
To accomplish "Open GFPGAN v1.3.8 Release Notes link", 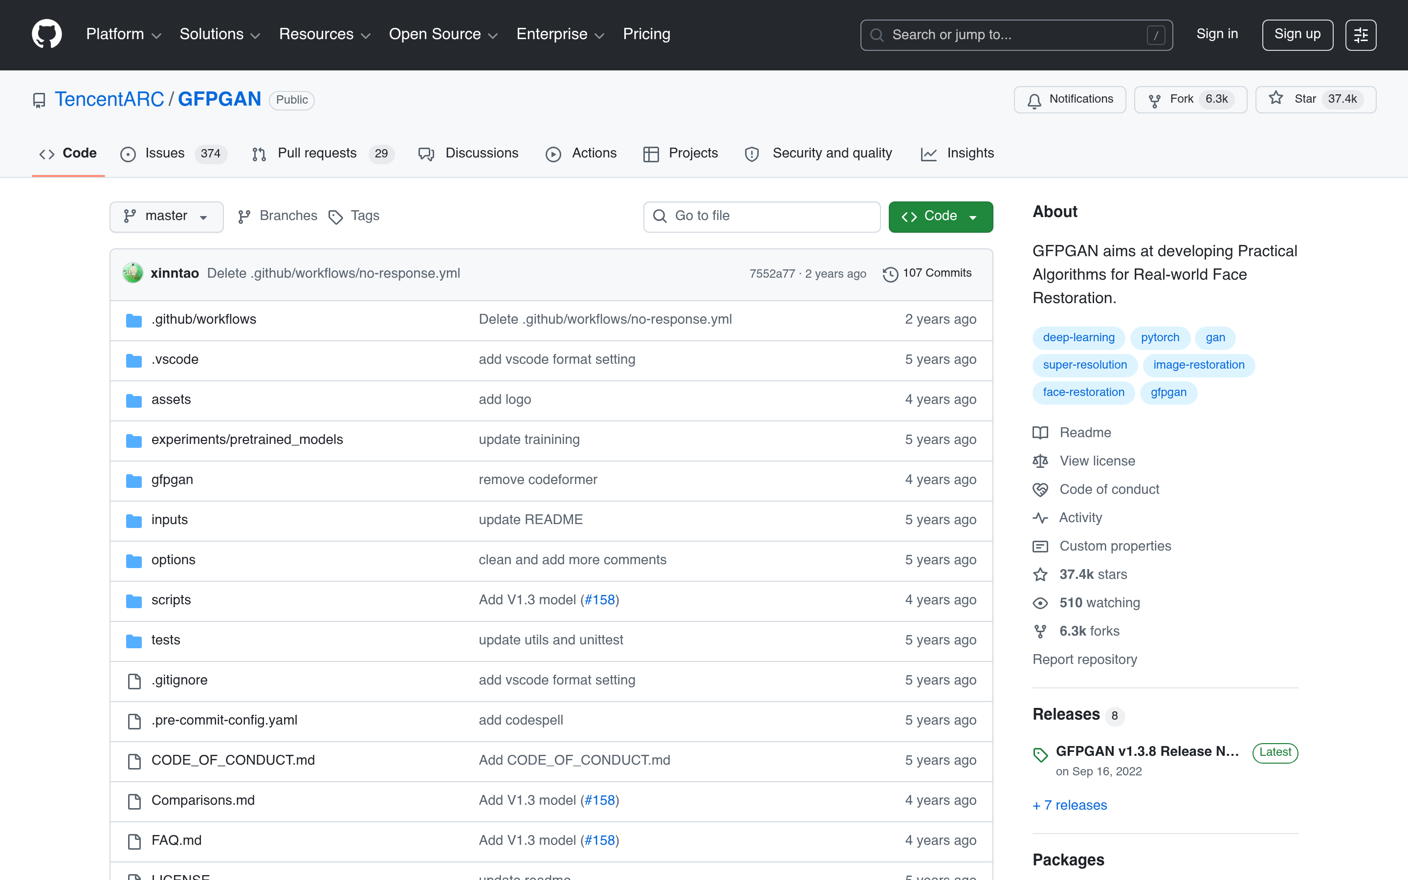I will [x=1147, y=751].
